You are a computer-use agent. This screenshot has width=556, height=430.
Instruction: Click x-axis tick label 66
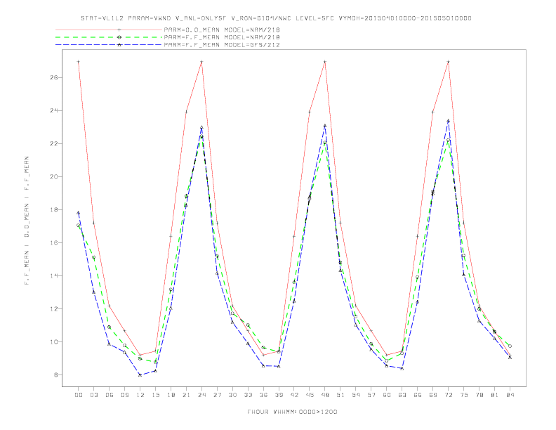tap(418, 395)
